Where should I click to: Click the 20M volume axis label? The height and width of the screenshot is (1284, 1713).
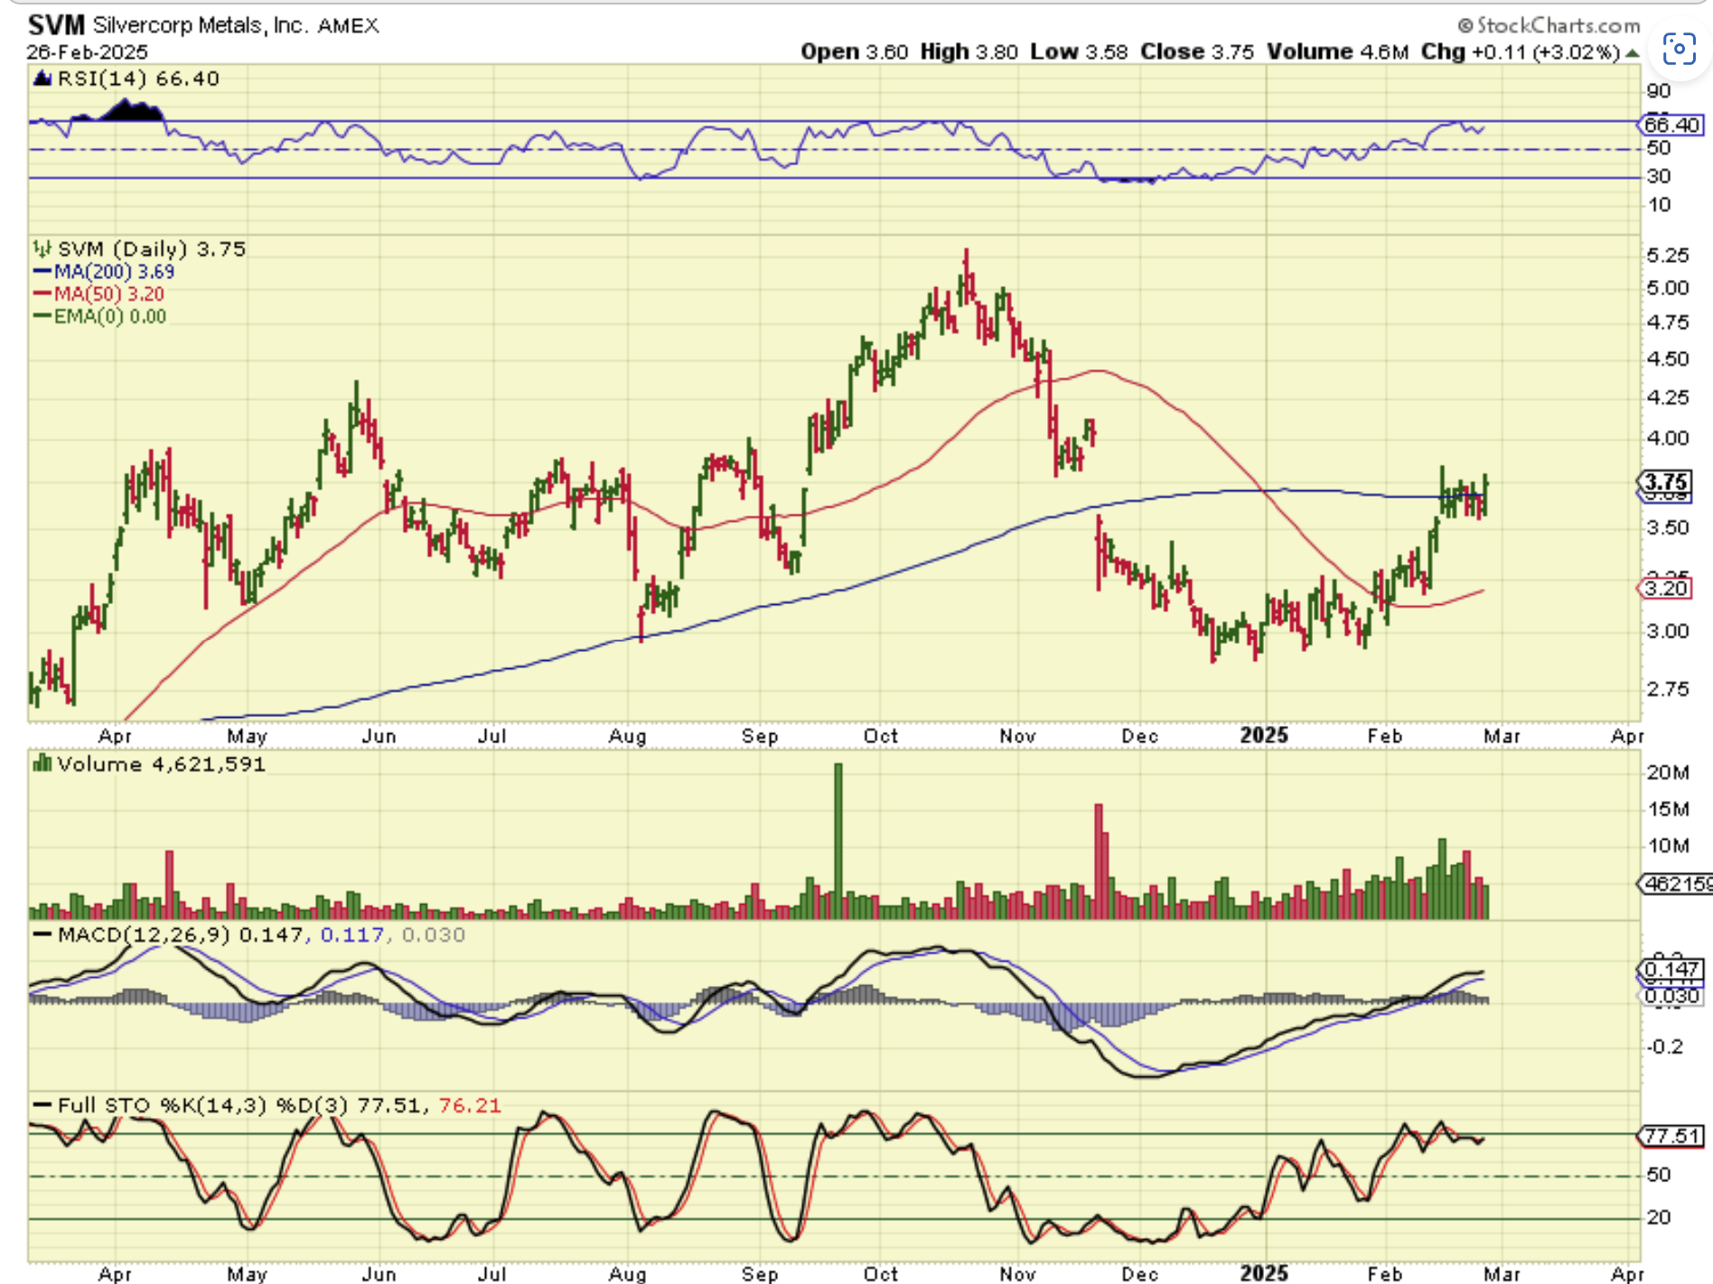point(1668,772)
